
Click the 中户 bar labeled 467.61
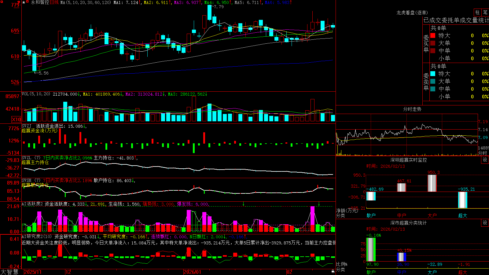[402, 188]
